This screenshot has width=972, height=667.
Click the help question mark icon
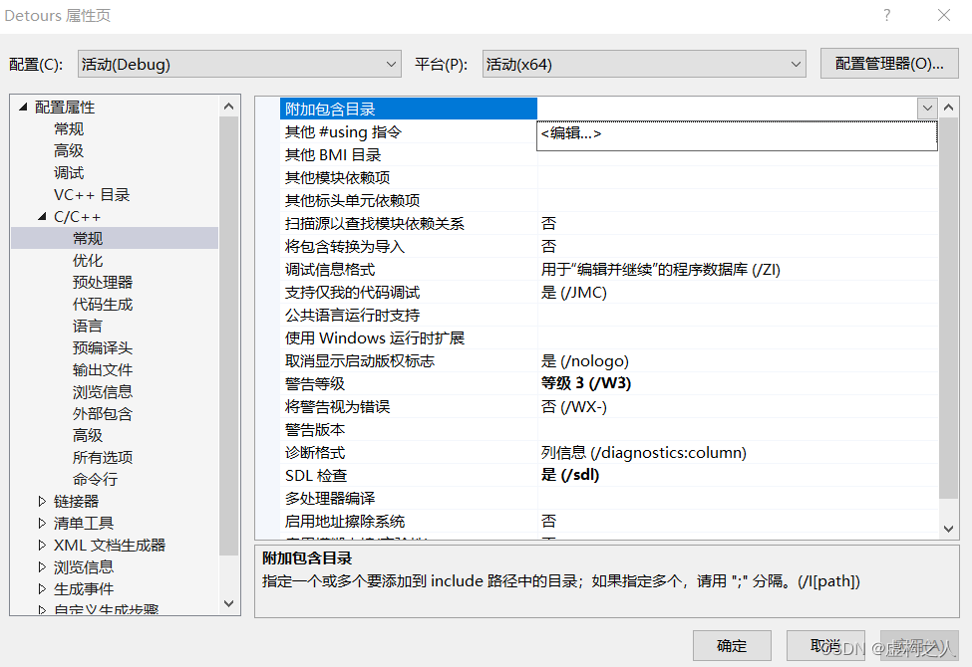pos(887,15)
